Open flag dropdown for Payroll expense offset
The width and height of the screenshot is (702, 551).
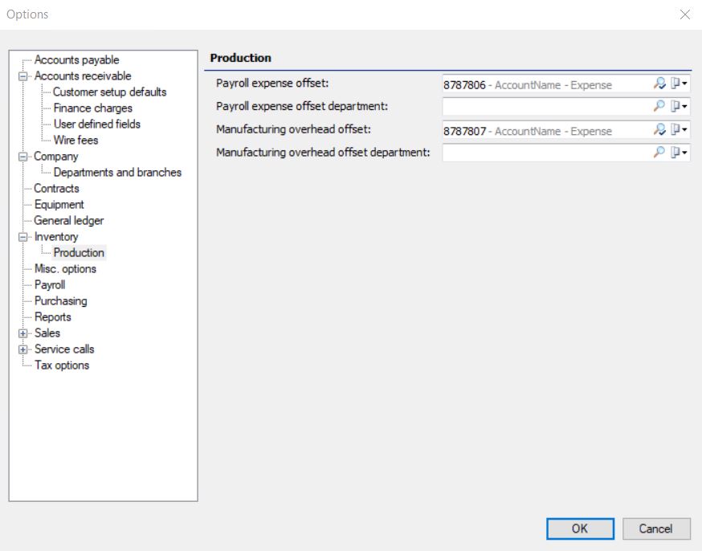(x=679, y=84)
